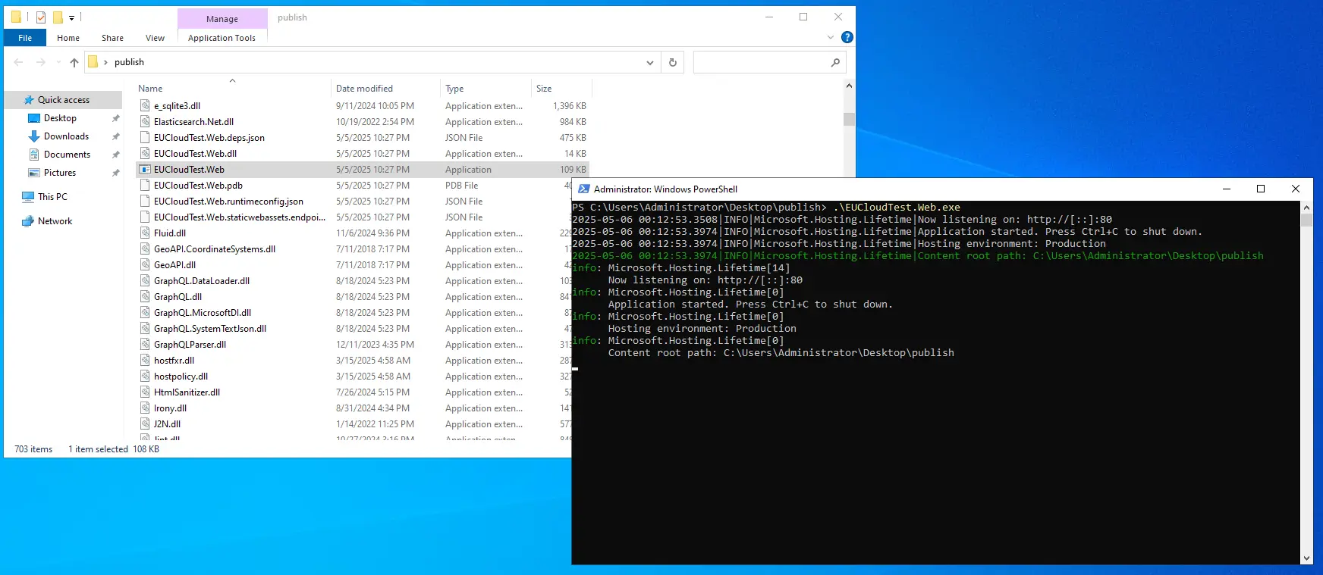Click the J2N.dll file icon
Image resolution: width=1323 pixels, height=575 pixels.
coord(145,424)
